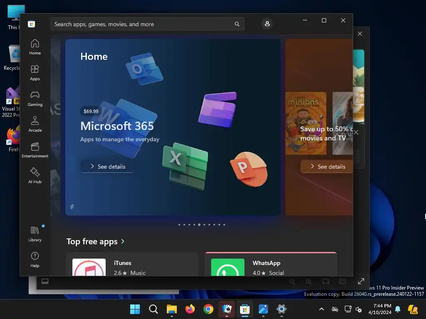
Task: Open File Explorer from taskbar
Action: coord(172,309)
